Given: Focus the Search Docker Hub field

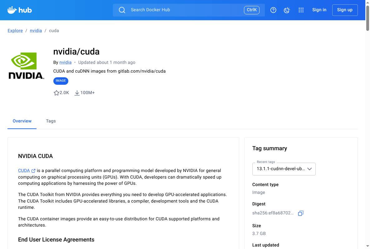Looking at the screenshot, I should pyautogui.click(x=184, y=10).
